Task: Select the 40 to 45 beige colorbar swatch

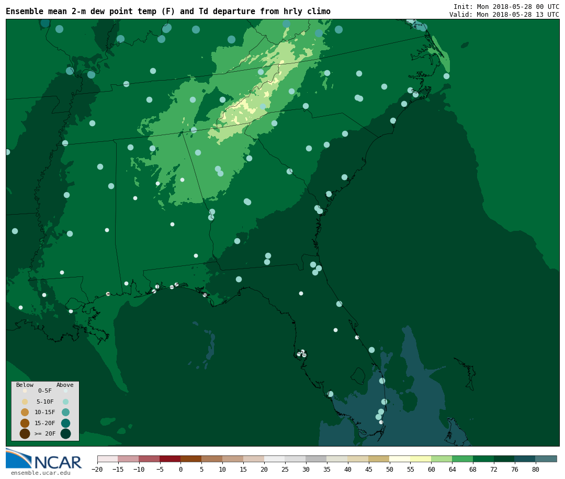Action: pos(358,459)
